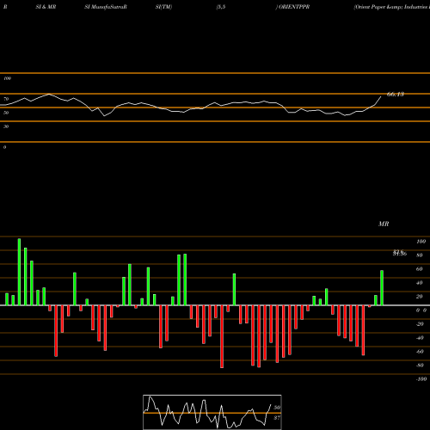Click the 'Orient Paper & Industries' title text
Viewport: 430px width, 430px height.
[x=391, y=7]
